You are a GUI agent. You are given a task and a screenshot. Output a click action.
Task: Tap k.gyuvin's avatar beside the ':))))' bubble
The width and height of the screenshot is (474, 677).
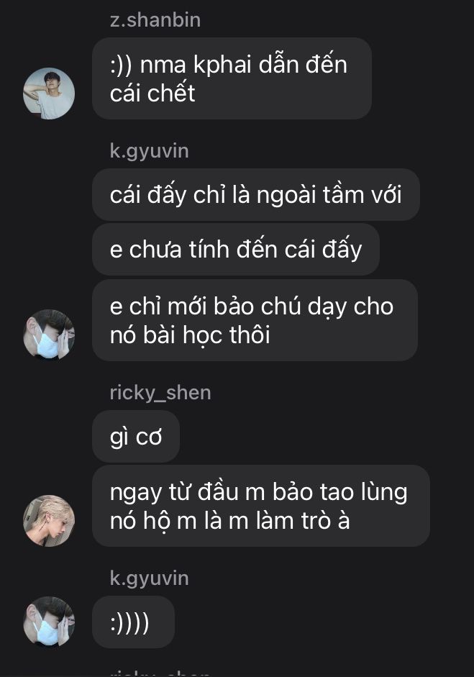pyautogui.click(x=49, y=622)
